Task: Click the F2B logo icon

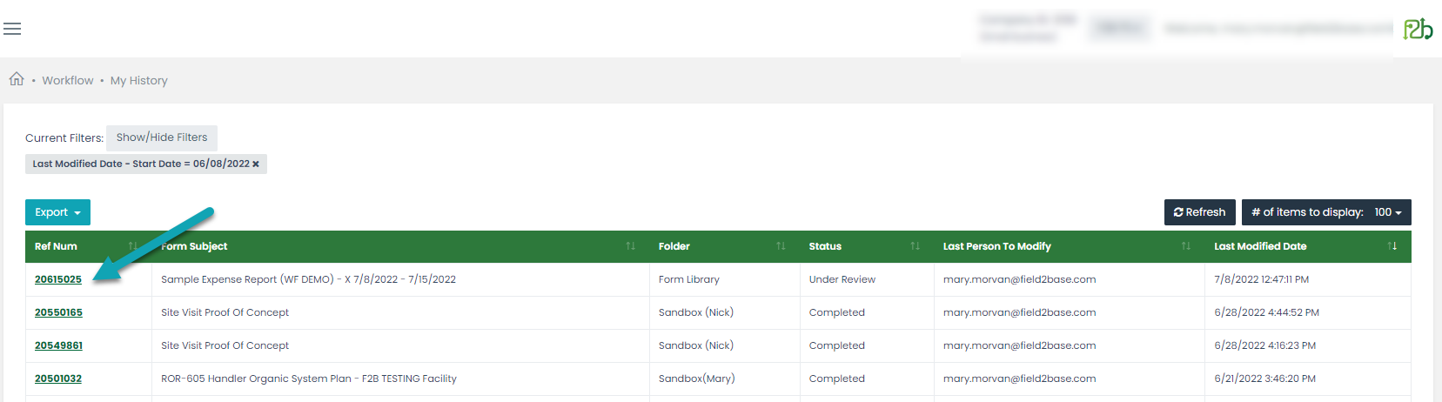Action: (x=1418, y=30)
